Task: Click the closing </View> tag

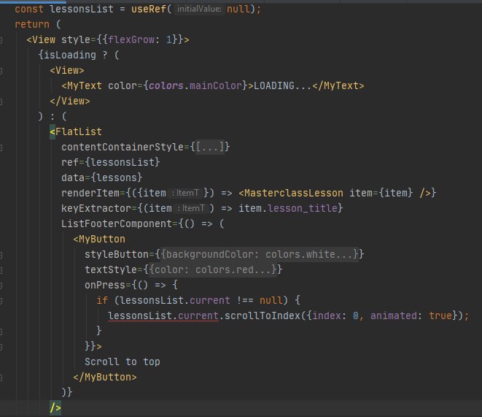Action: click(70, 102)
